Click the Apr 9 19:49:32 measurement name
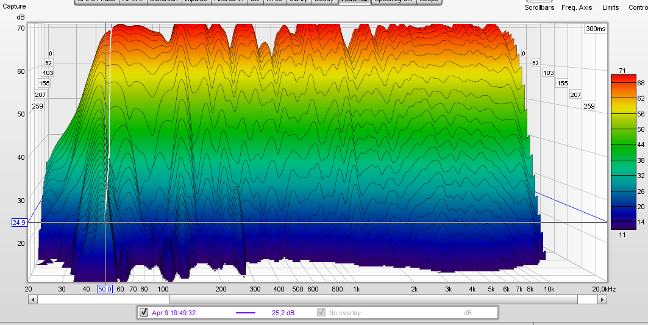Image resolution: width=648 pixels, height=325 pixels. [174, 313]
